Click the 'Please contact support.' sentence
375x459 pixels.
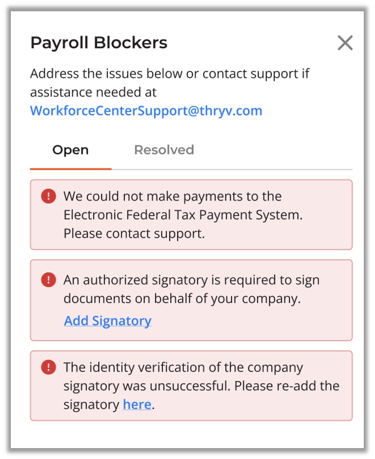(x=134, y=234)
